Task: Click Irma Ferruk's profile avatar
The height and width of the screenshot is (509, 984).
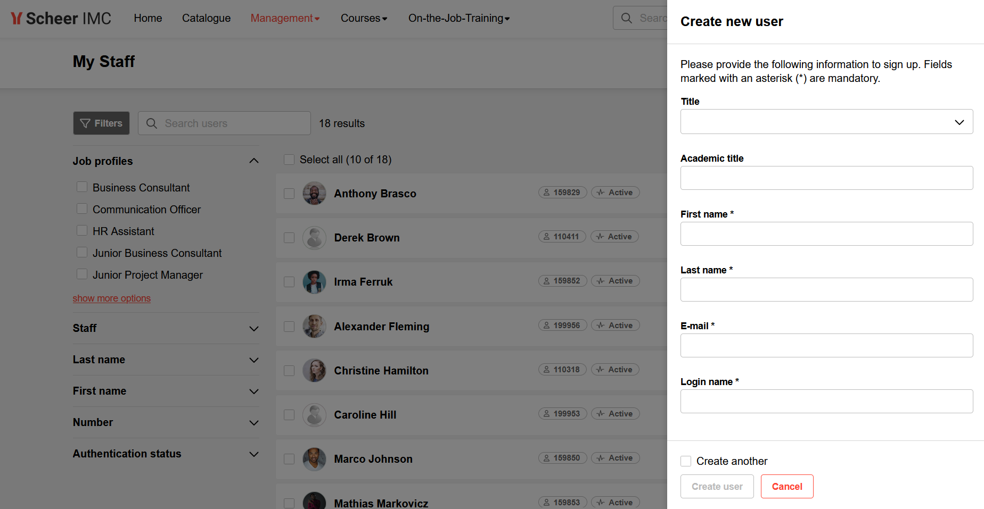Action: coord(314,282)
